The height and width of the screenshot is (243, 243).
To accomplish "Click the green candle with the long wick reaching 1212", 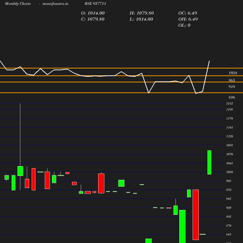I will pos(20,171).
